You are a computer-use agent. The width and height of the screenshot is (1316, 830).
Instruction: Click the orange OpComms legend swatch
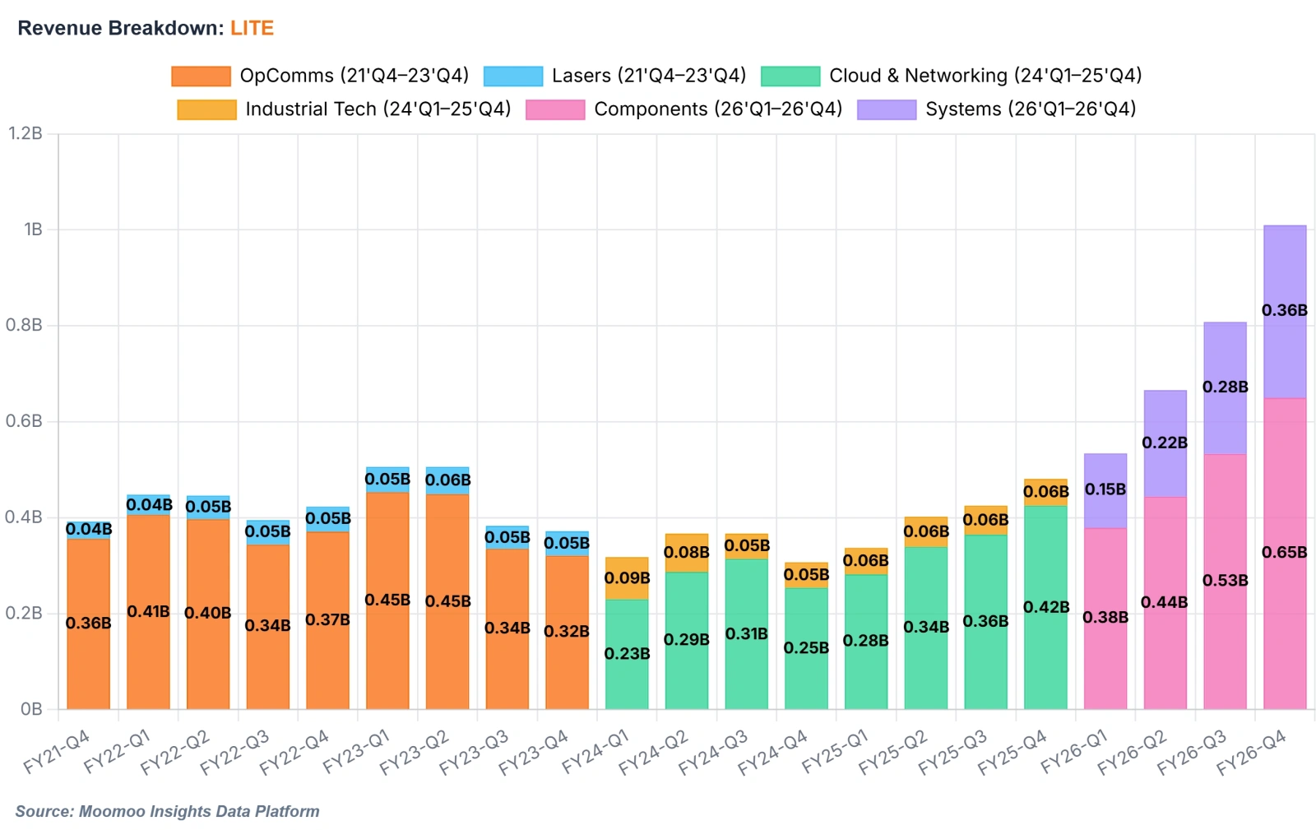(x=201, y=76)
